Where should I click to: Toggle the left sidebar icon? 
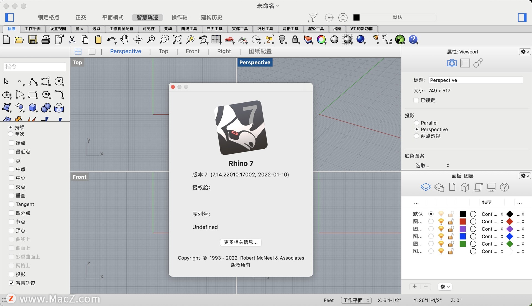click(x=10, y=17)
